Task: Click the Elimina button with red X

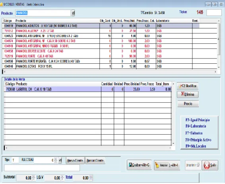Action: (188, 94)
